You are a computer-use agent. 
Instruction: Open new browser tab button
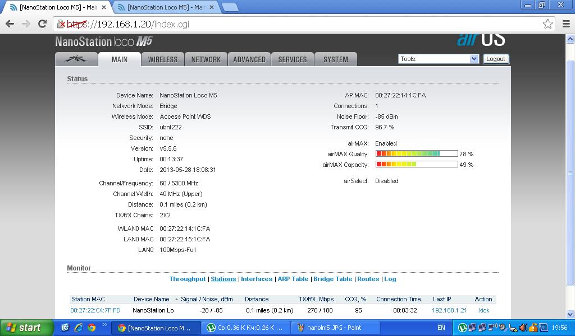(230, 7)
